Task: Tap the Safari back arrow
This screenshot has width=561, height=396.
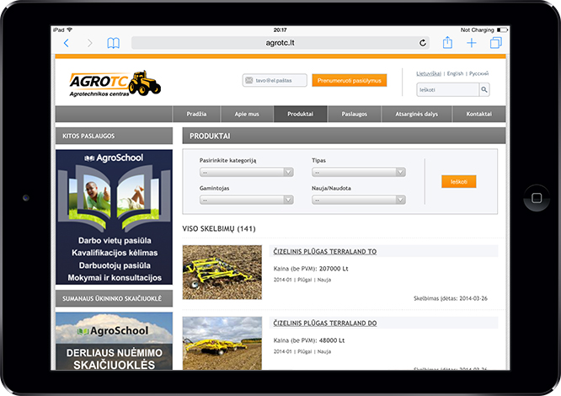Action: point(67,43)
